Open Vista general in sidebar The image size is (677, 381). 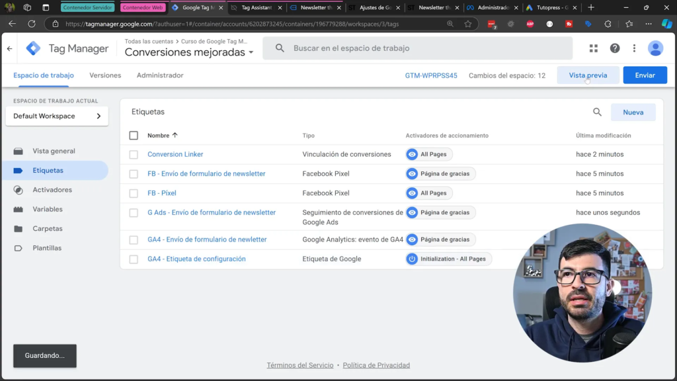(56, 151)
